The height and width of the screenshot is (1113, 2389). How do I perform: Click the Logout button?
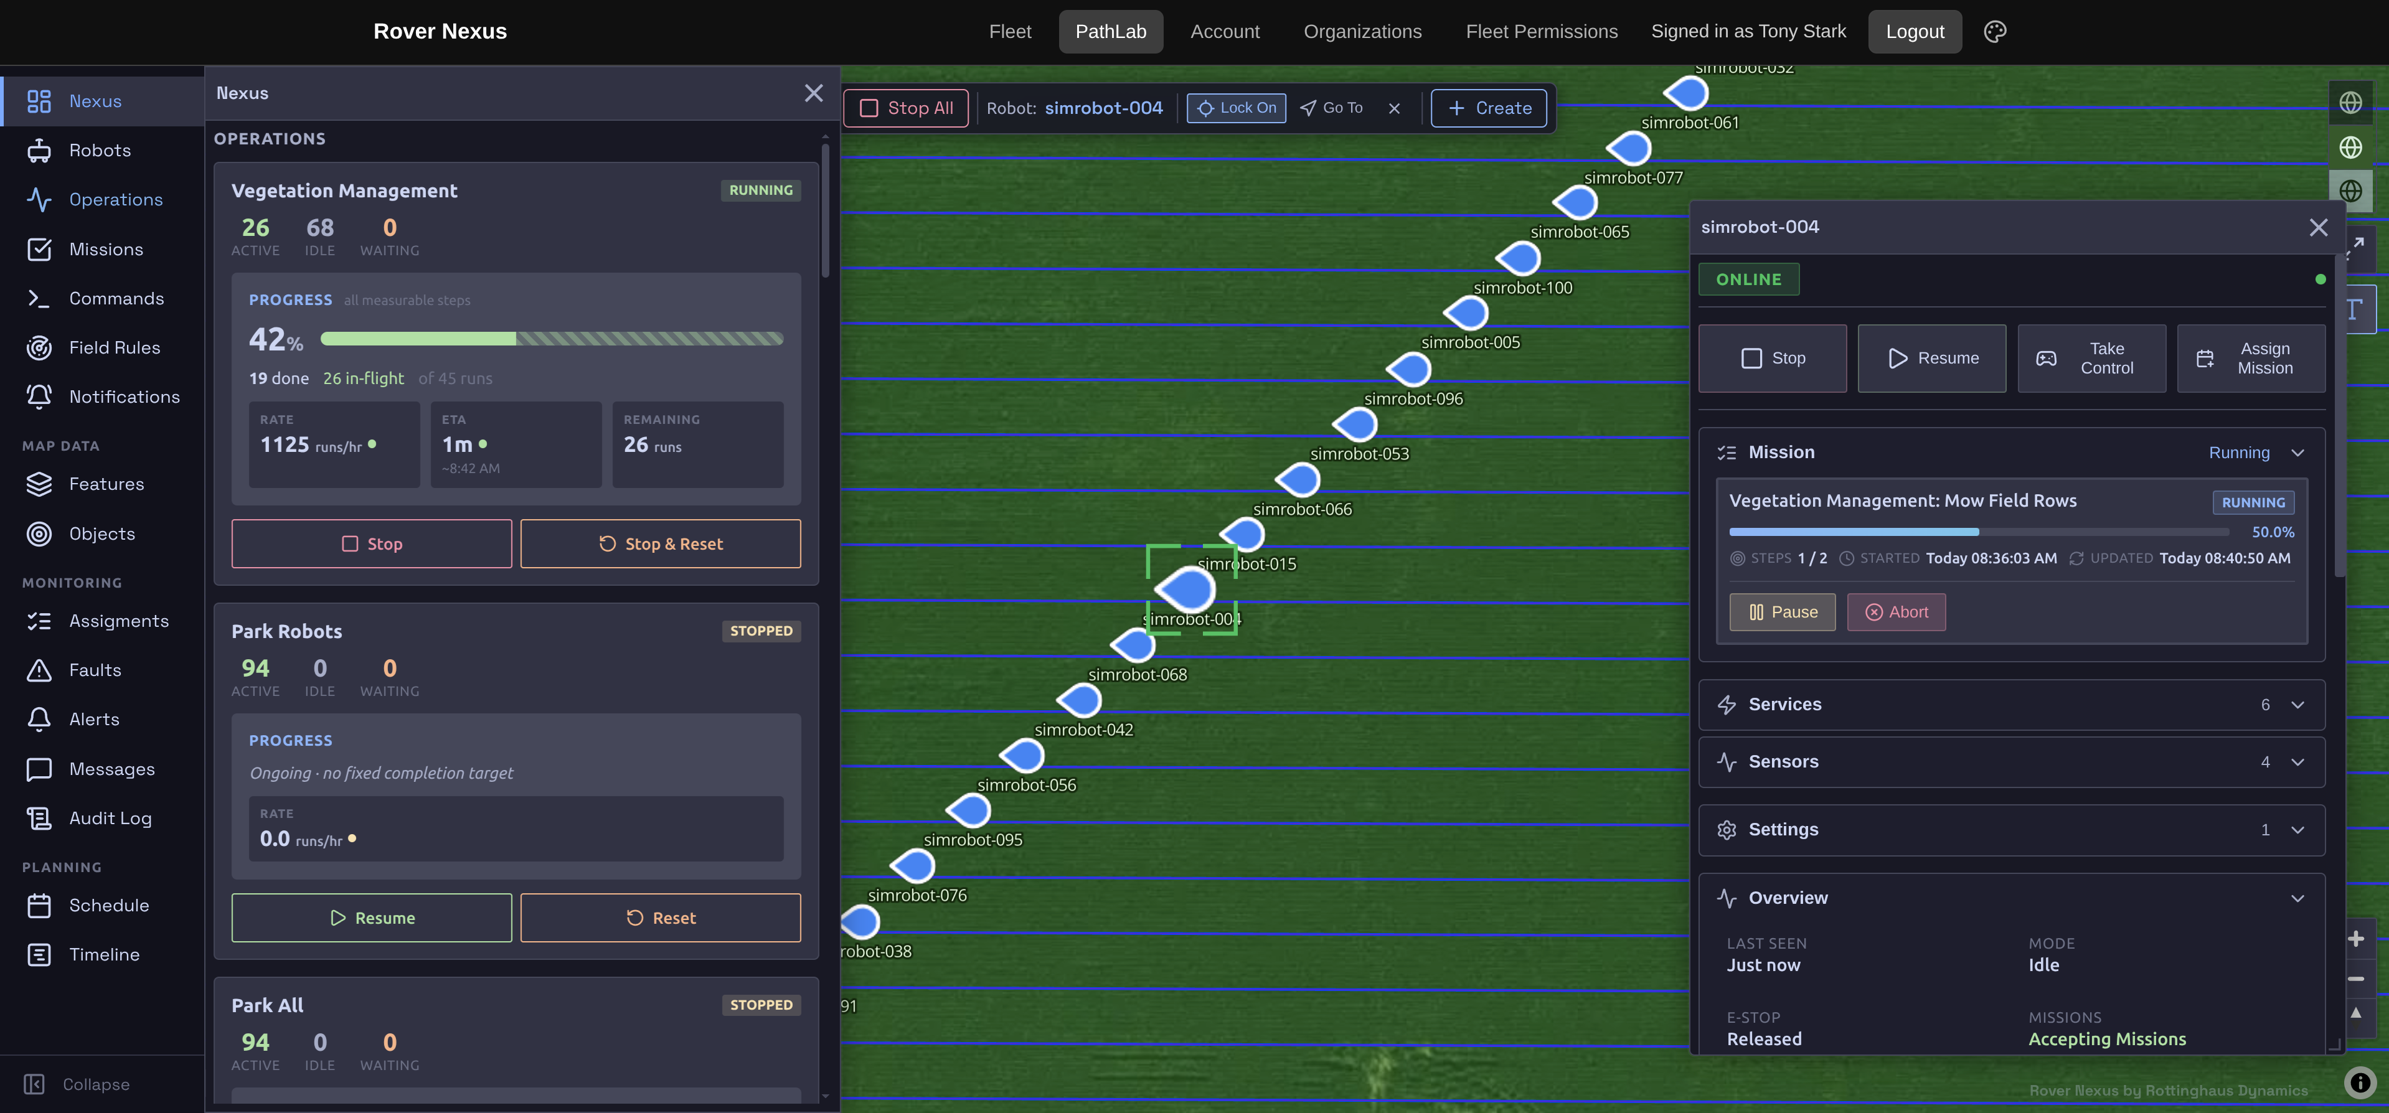click(x=1915, y=32)
